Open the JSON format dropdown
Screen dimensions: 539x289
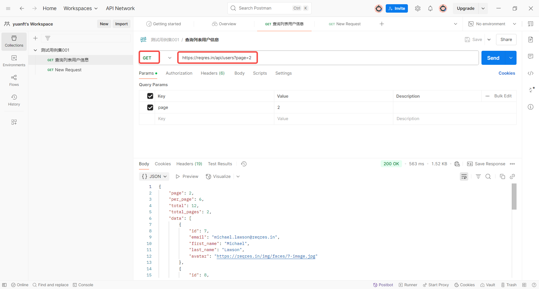pyautogui.click(x=154, y=176)
